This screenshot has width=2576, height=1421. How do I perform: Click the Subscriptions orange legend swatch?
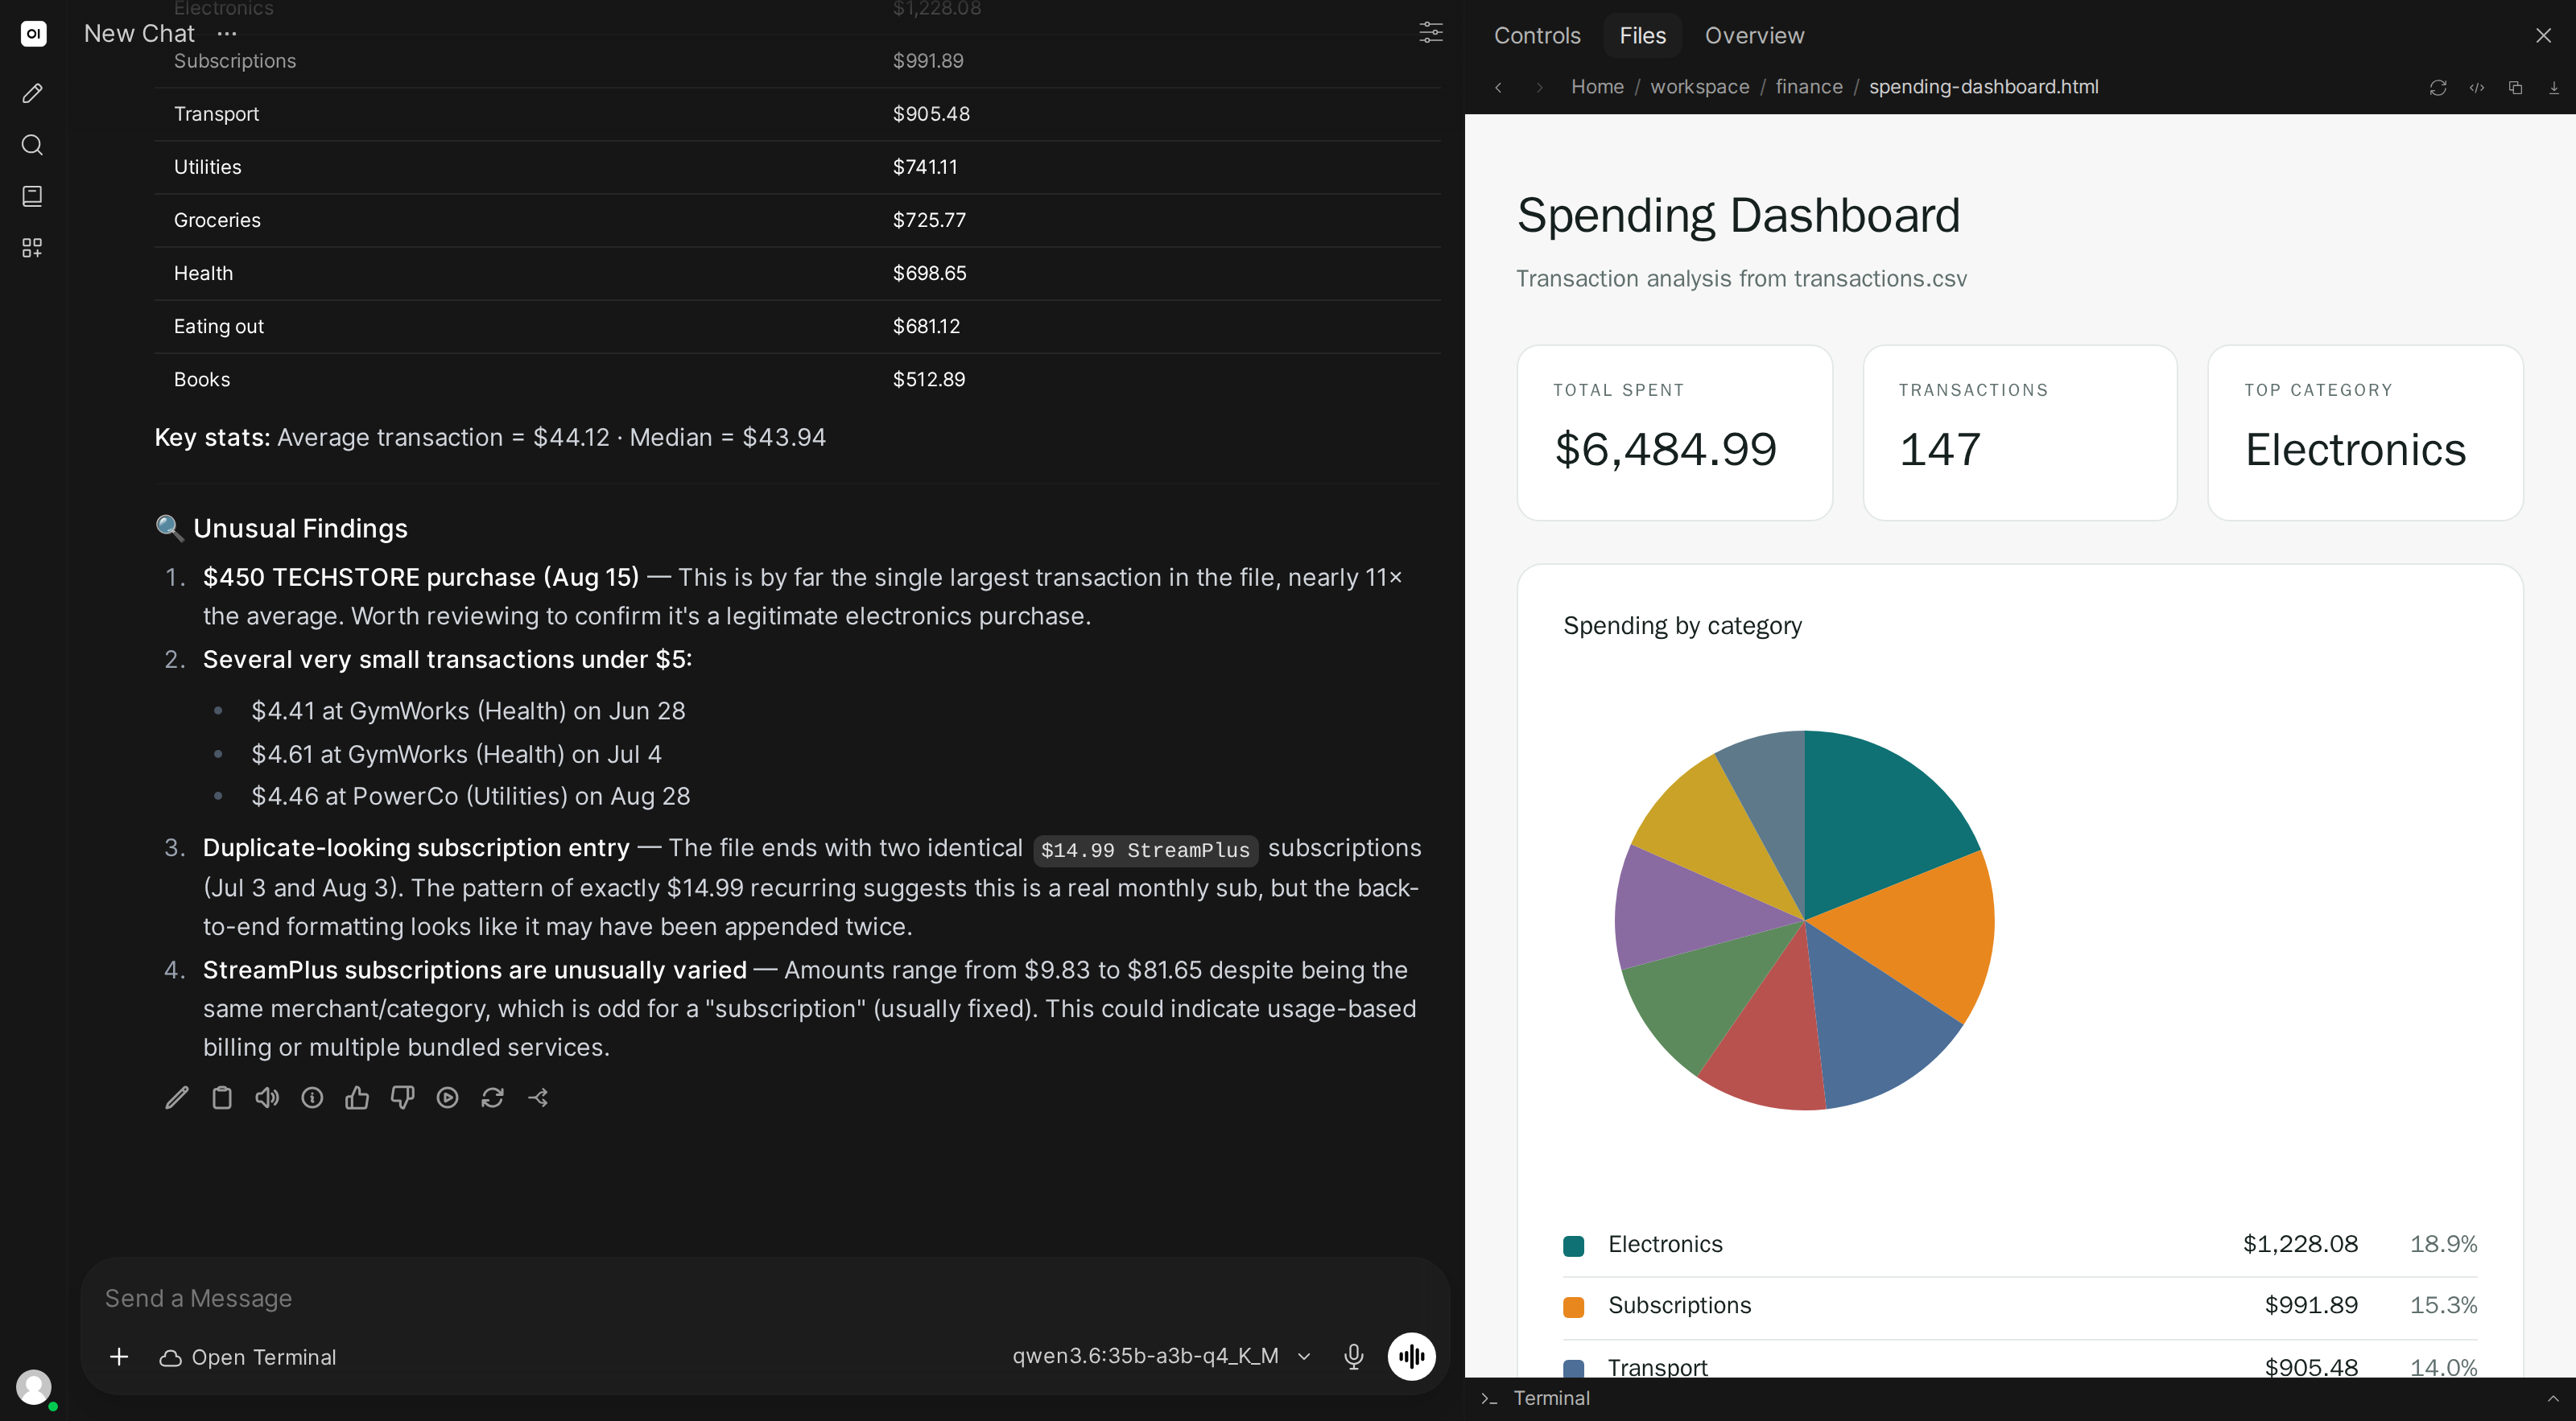(x=1573, y=1306)
